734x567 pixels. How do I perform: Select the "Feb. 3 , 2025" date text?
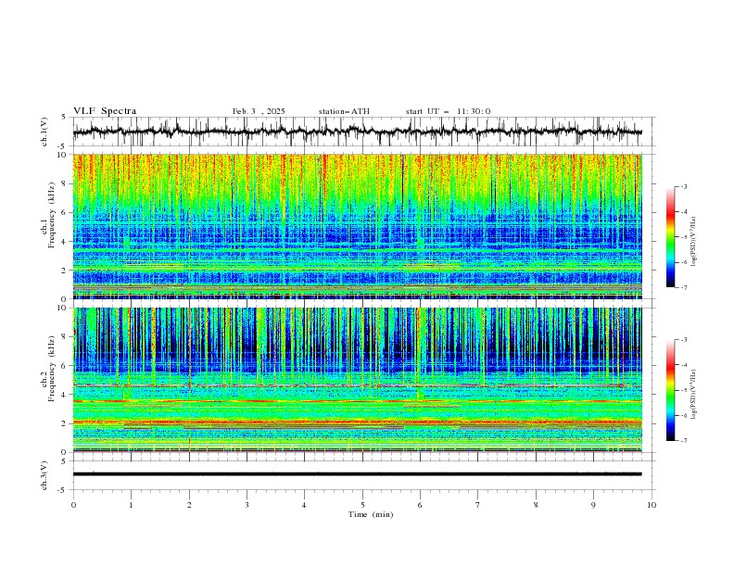tap(259, 111)
